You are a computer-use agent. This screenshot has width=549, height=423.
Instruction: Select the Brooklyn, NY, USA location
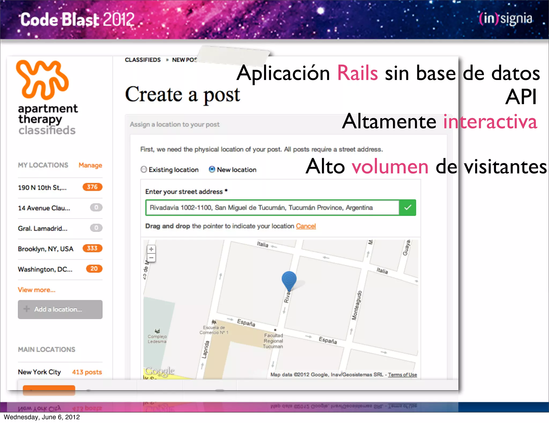[46, 249]
